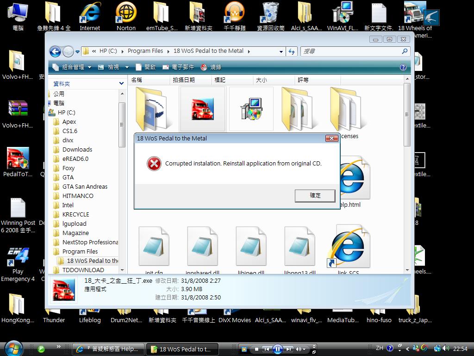
Task: Open the init.cfg notepad file icon
Action: (x=154, y=248)
